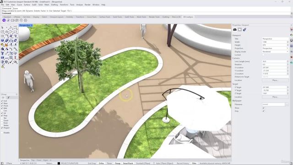This screenshot has height=165, width=293.
Task: Click the orange Explode tool icon
Action: point(7,45)
